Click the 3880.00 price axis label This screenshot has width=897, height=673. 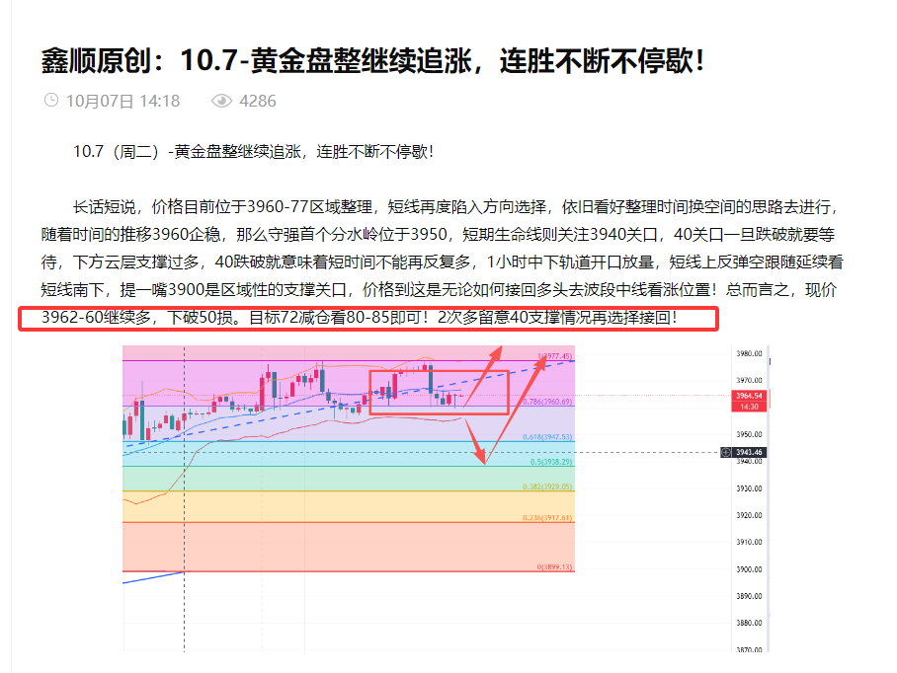point(749,623)
